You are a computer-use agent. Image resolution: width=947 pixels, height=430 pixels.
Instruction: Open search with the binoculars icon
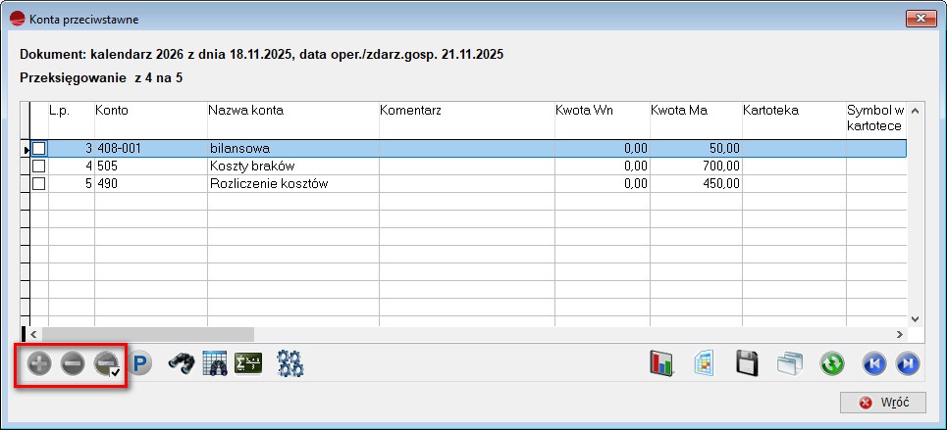[x=181, y=364]
